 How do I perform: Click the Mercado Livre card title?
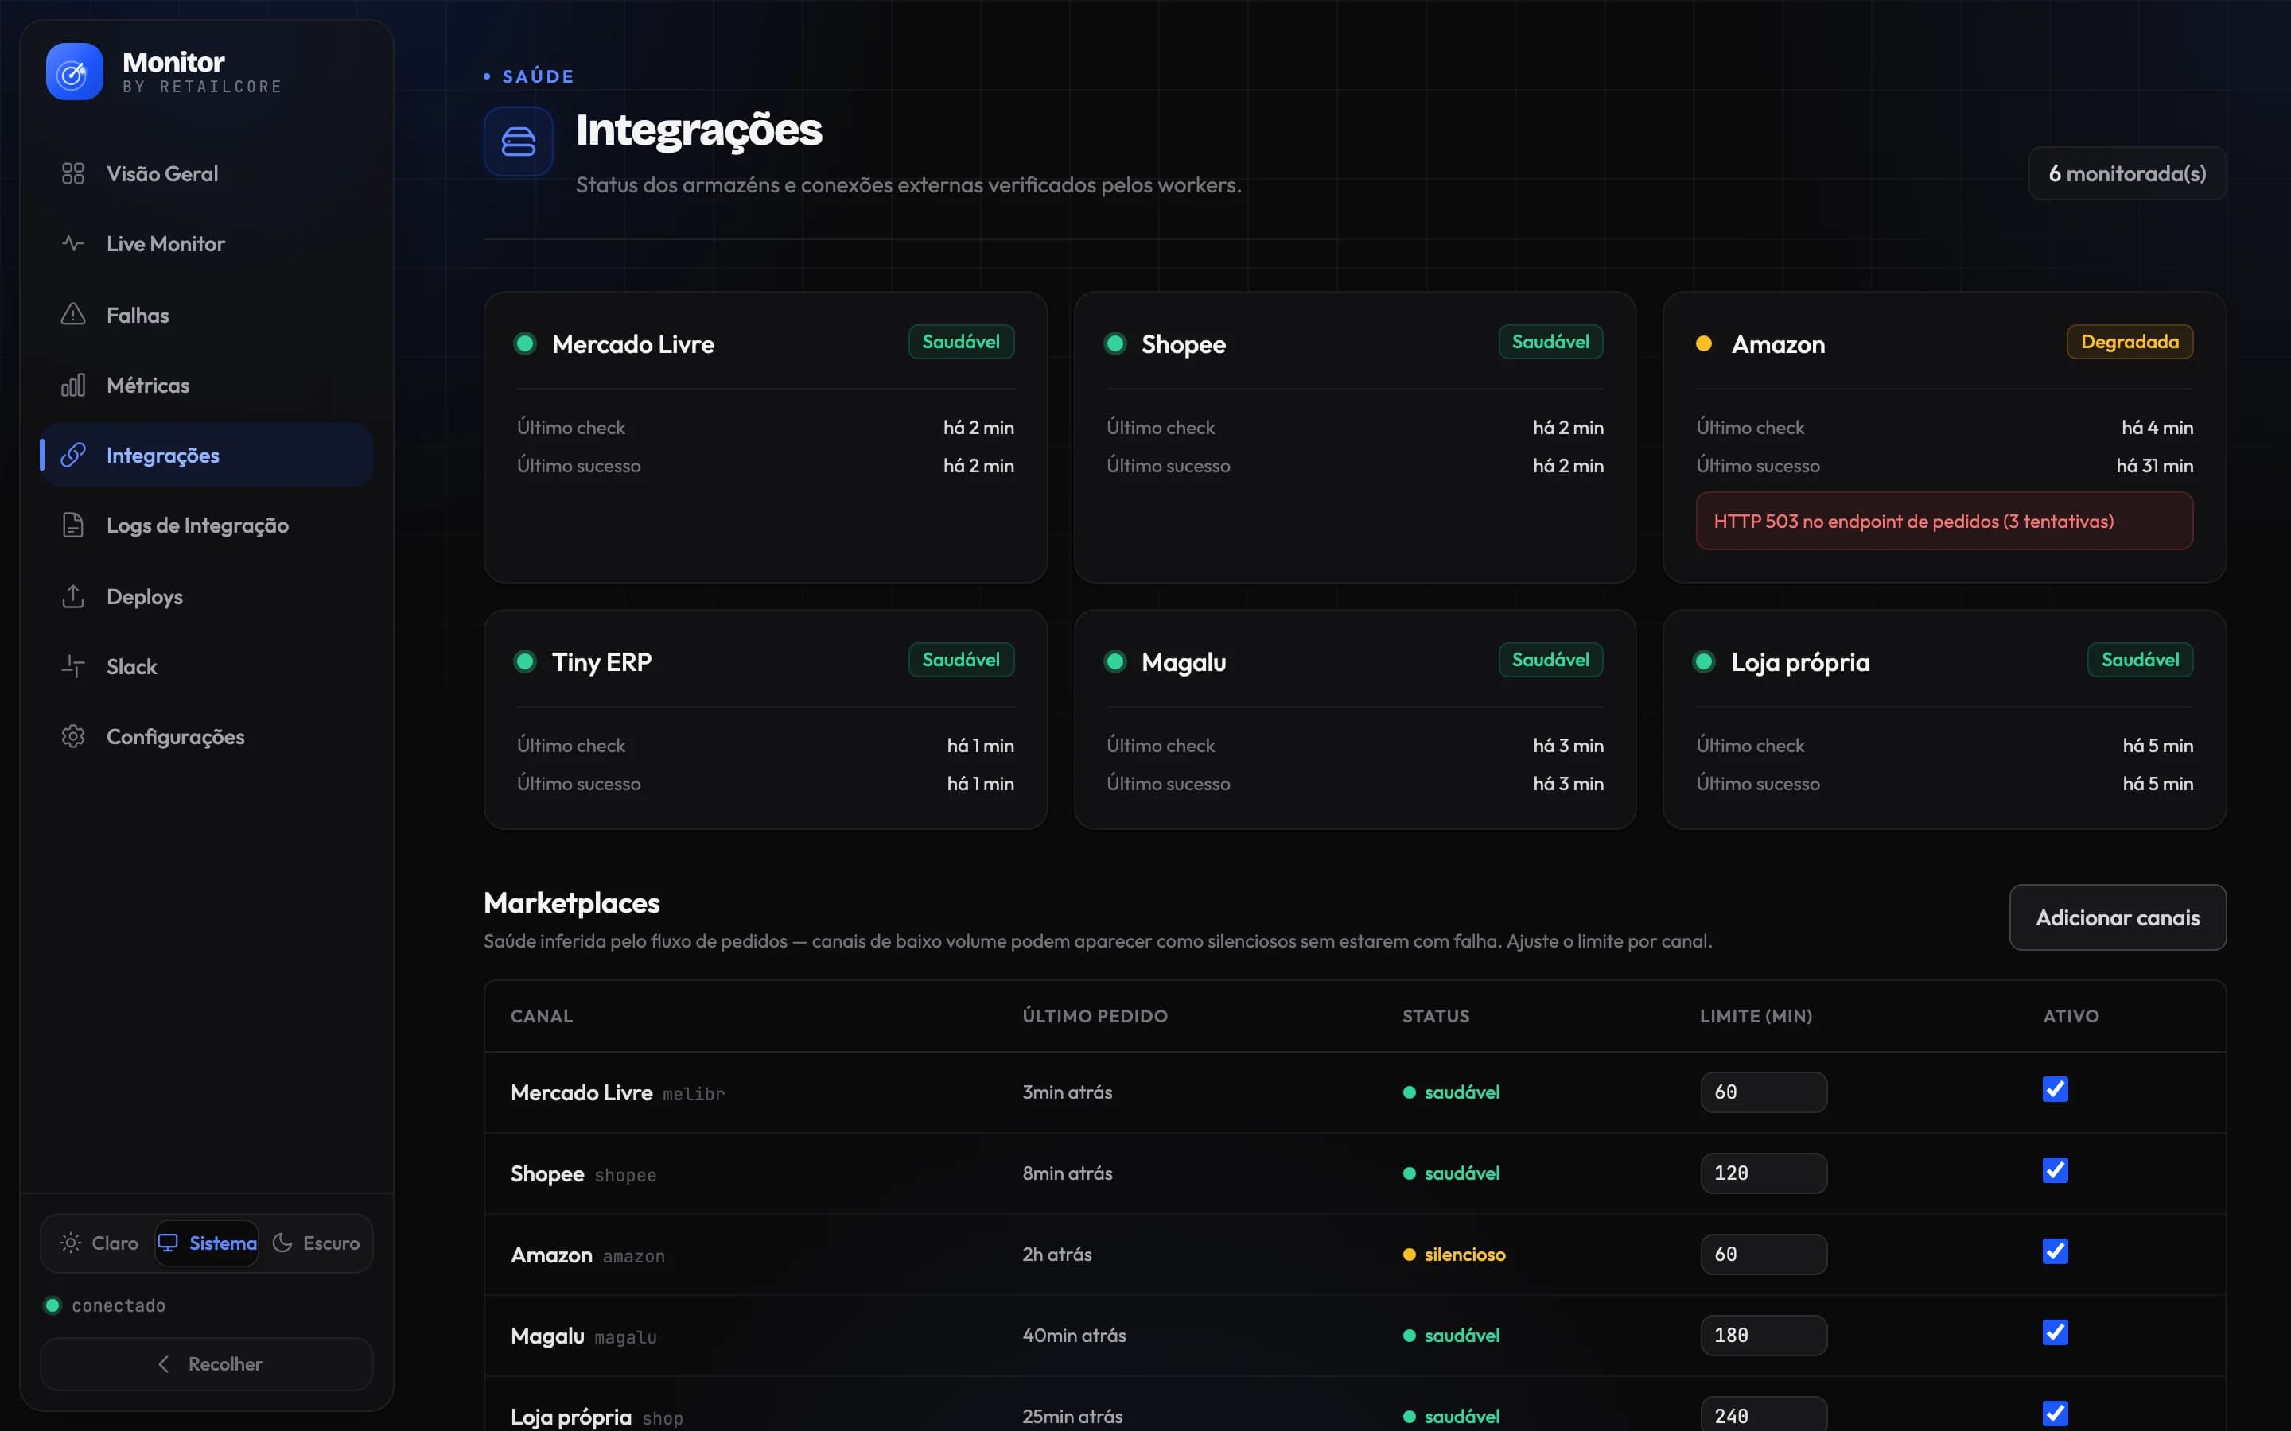633,344
